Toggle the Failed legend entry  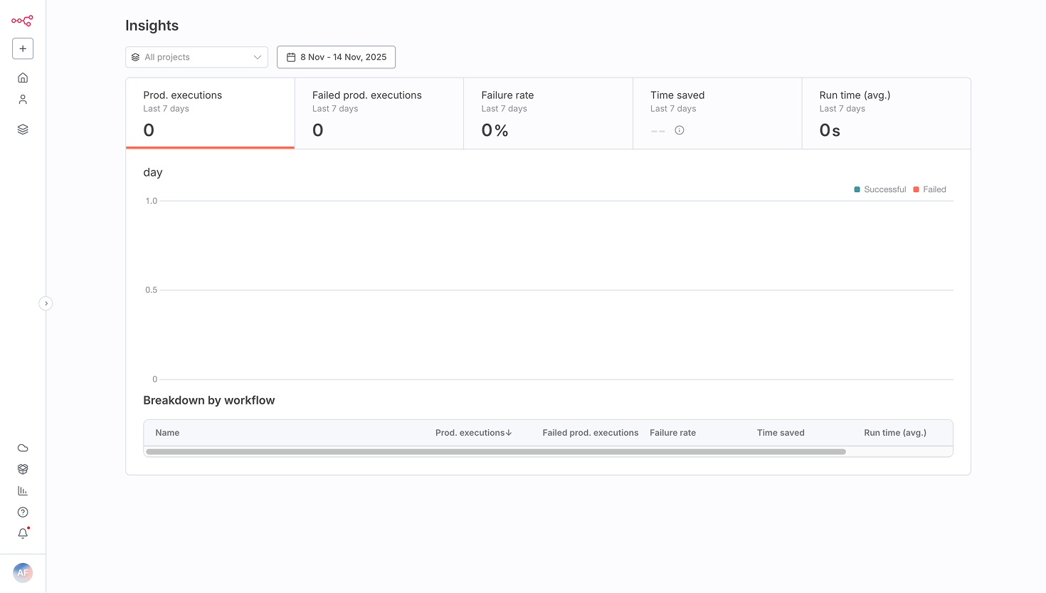click(x=930, y=189)
